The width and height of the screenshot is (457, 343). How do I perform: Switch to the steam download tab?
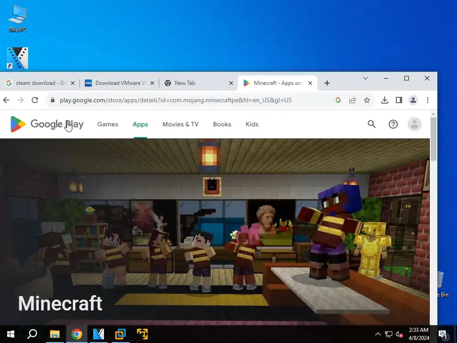coord(40,83)
